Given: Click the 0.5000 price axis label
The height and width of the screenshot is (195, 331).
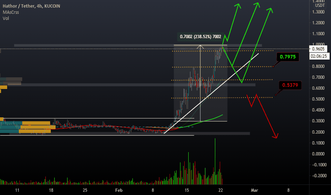Looking at the screenshot, I should click(x=318, y=99).
